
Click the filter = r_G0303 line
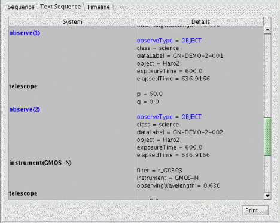(160, 171)
